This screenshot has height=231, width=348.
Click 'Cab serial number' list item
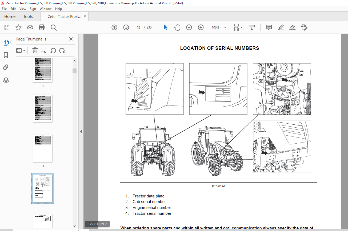click(149, 202)
